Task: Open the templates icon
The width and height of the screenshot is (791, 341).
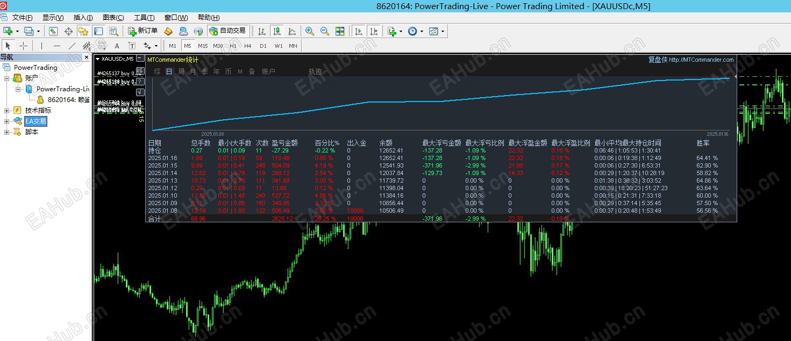Action: coord(433,31)
